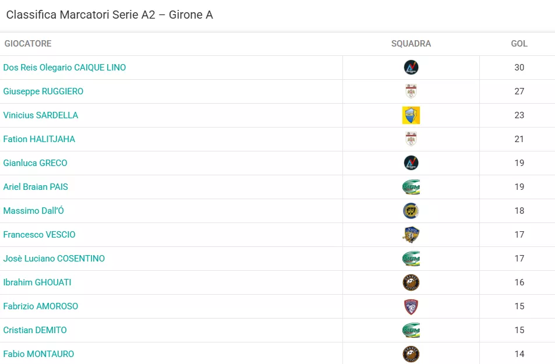Open Josè Luciano COSENTINO player link
This screenshot has height=364, width=555.
[54, 259]
